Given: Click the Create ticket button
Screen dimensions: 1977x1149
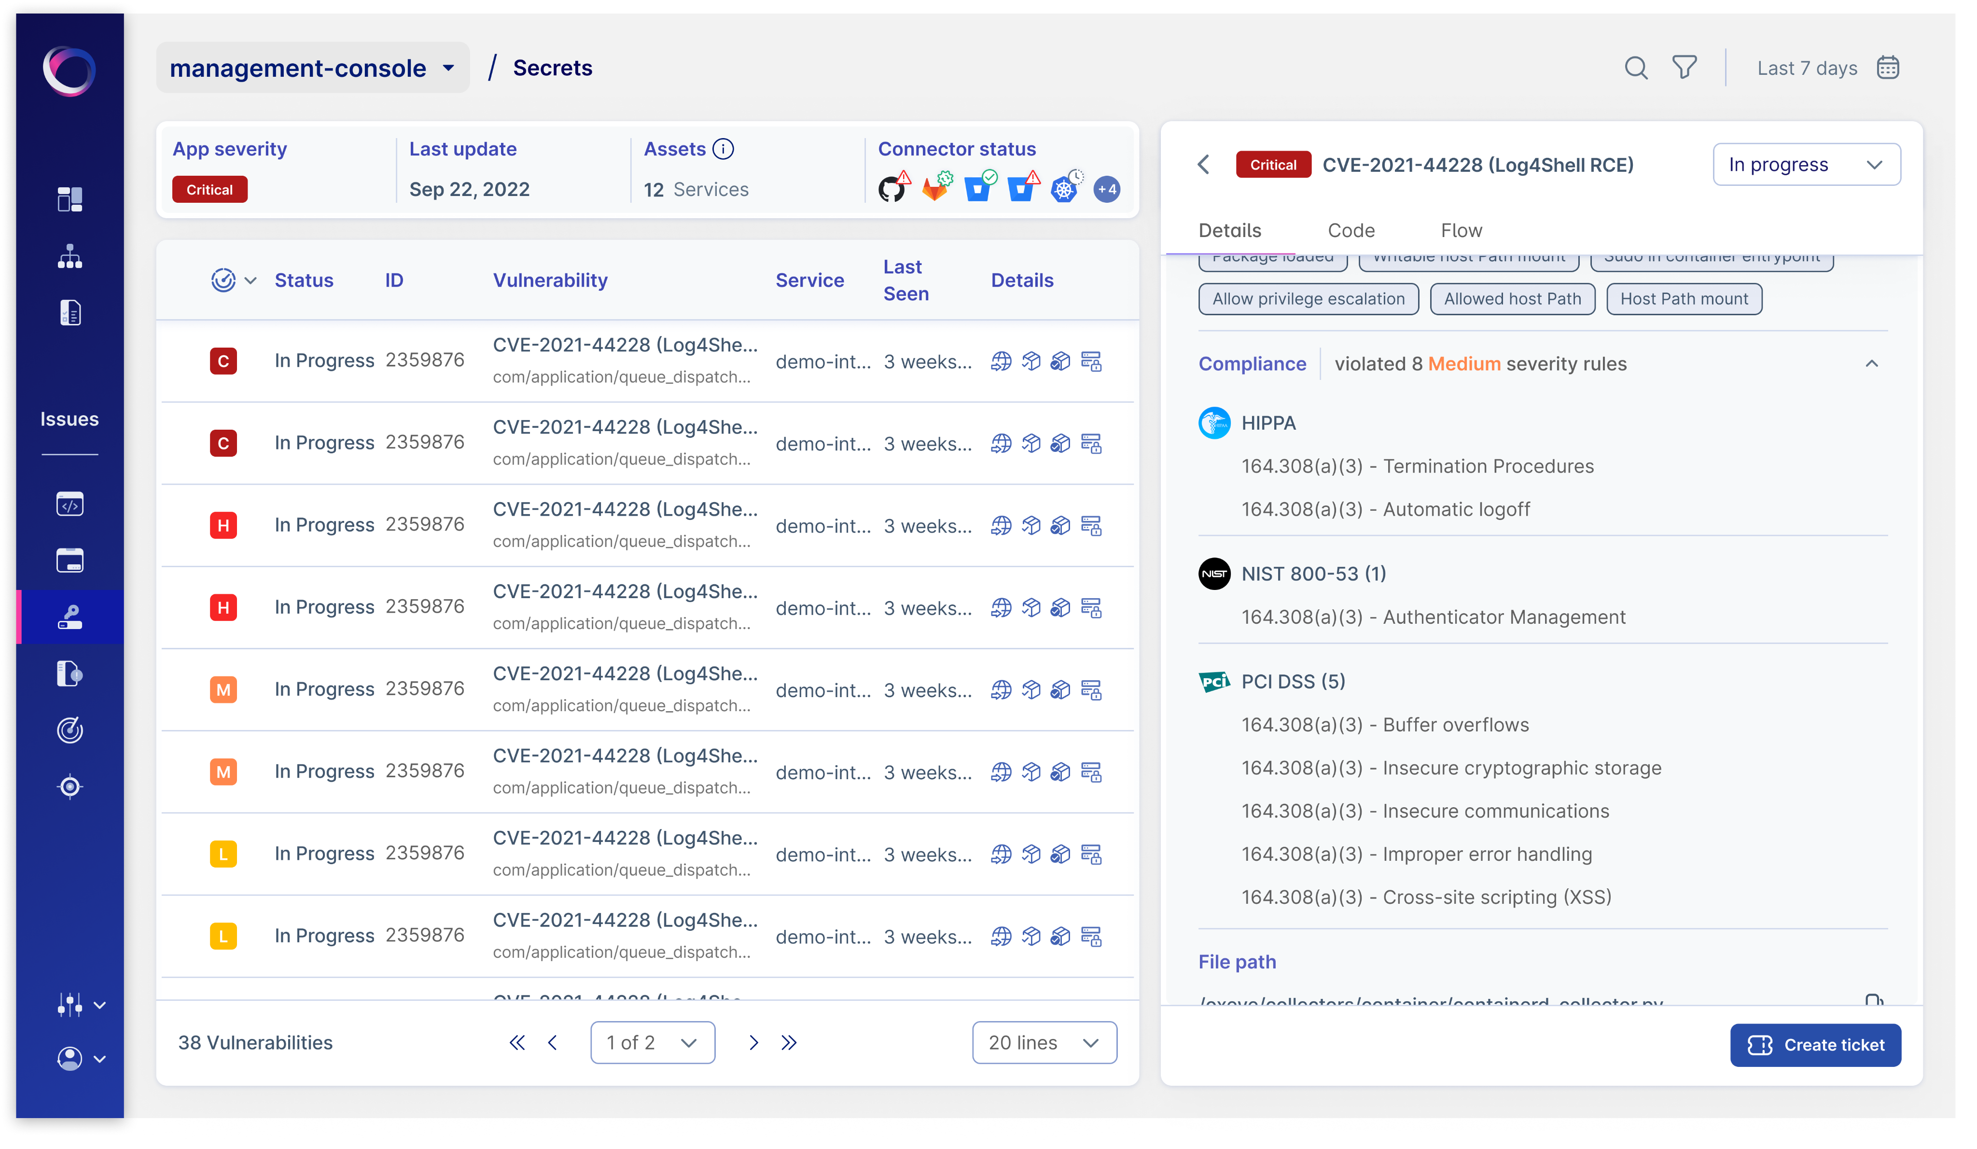Looking at the screenshot, I should point(1815,1045).
